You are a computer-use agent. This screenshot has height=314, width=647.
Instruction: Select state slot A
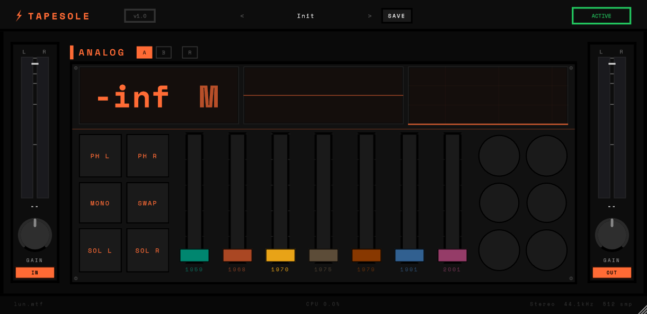coord(144,52)
